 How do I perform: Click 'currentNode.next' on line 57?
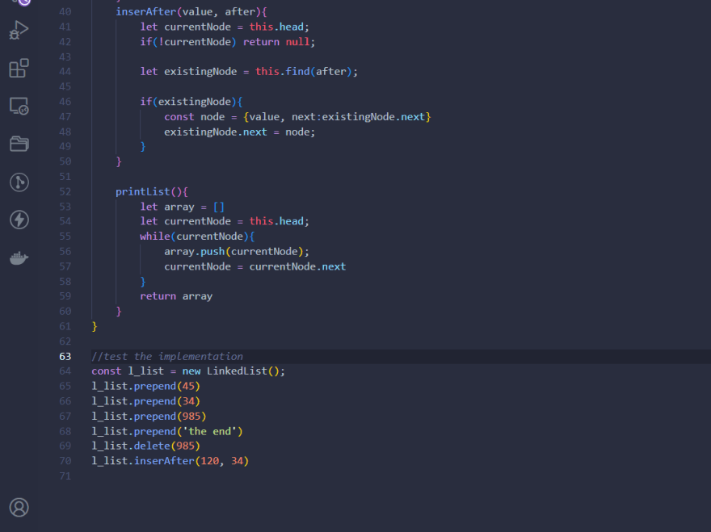pyautogui.click(x=297, y=266)
